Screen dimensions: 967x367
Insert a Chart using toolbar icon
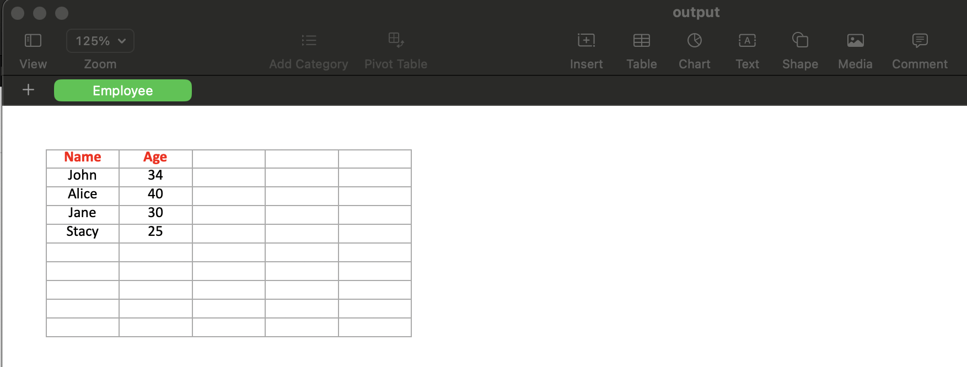(694, 41)
